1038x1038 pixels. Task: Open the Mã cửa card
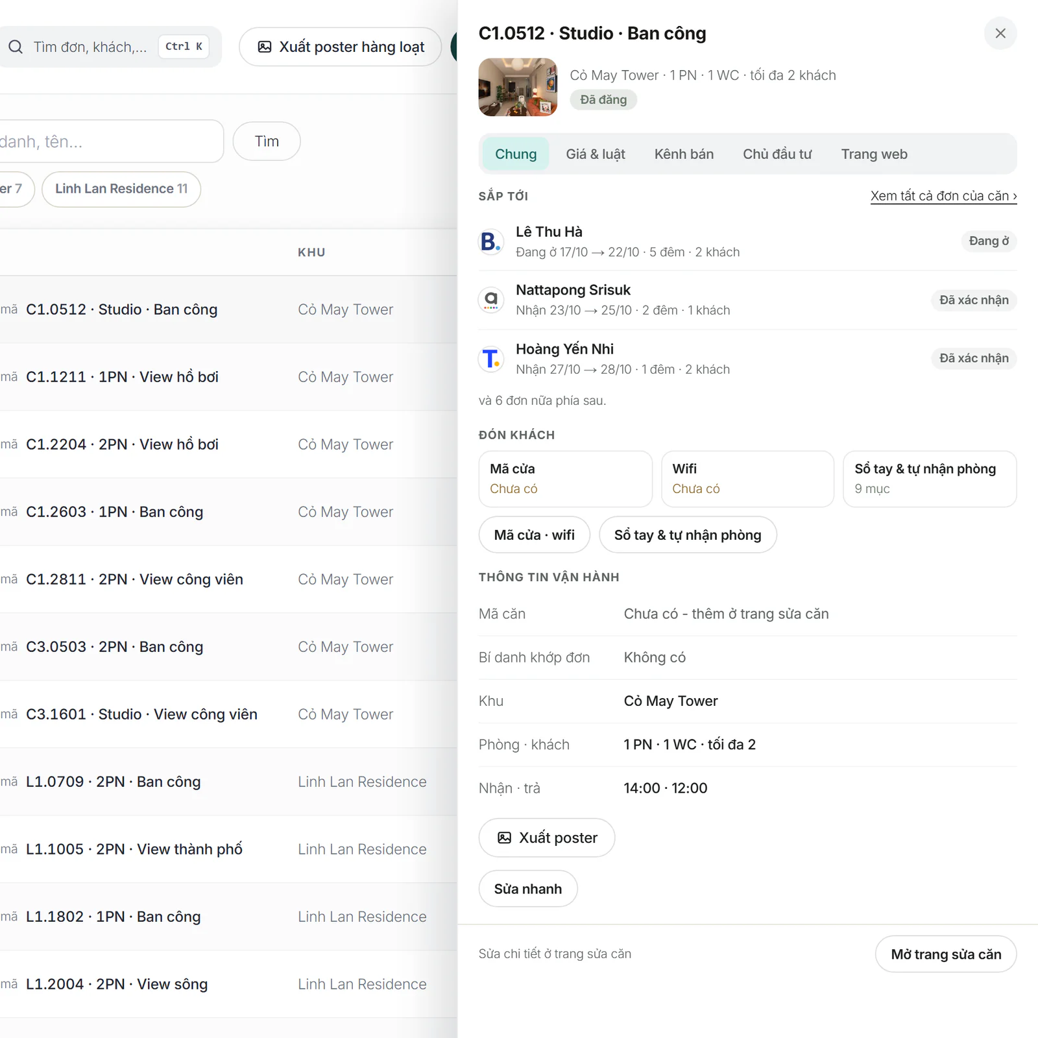(565, 479)
